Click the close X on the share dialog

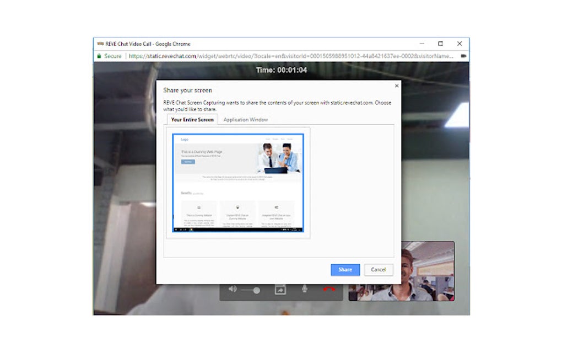click(x=396, y=86)
